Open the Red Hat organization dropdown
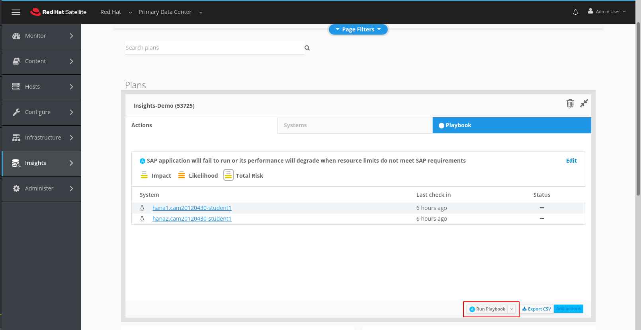 coord(116,12)
